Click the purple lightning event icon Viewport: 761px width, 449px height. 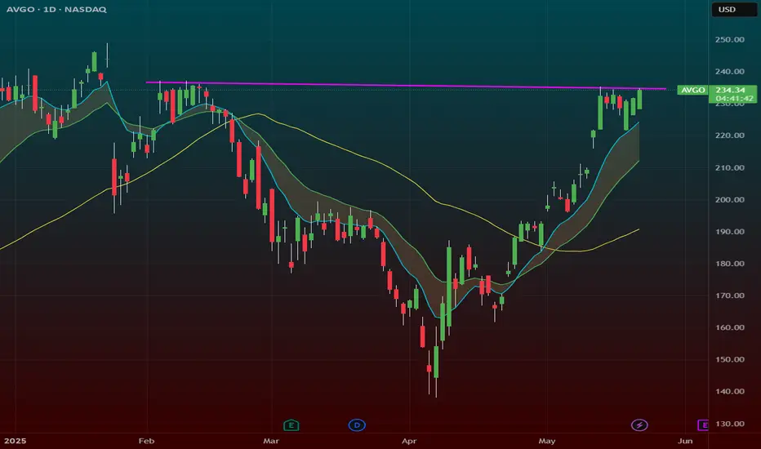click(639, 425)
